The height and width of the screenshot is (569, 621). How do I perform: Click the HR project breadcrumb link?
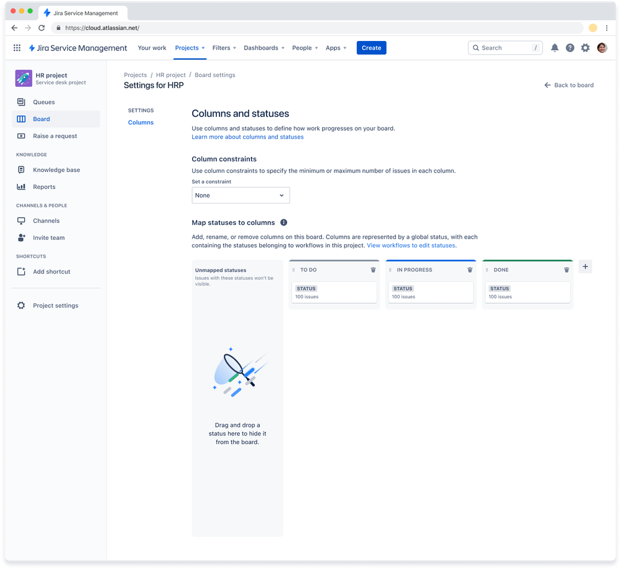point(171,75)
